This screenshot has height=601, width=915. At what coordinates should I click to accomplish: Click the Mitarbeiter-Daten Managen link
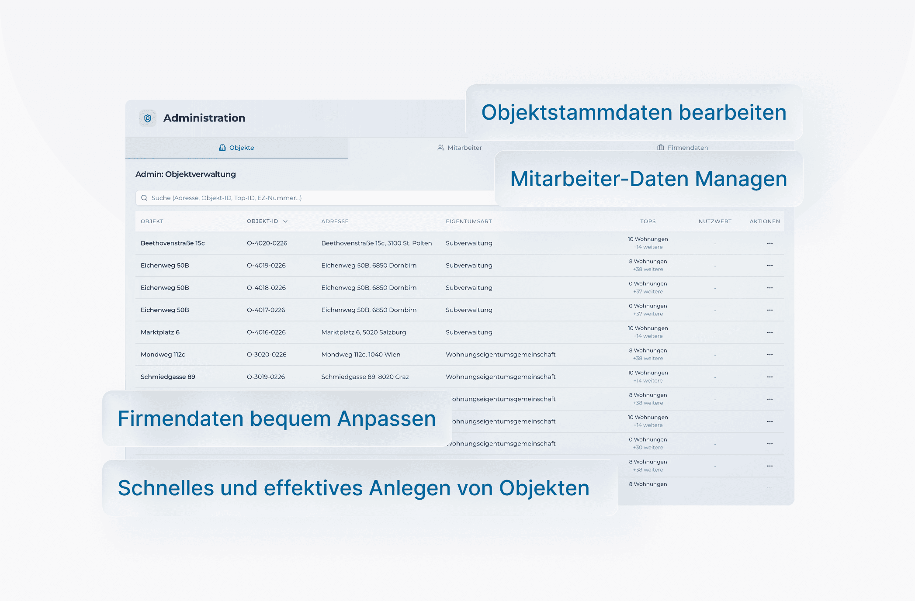[649, 179]
